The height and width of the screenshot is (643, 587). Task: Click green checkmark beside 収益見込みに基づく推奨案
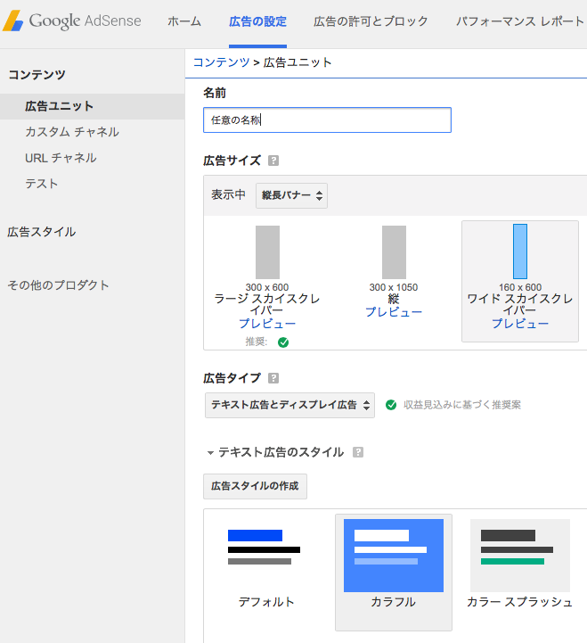click(391, 405)
